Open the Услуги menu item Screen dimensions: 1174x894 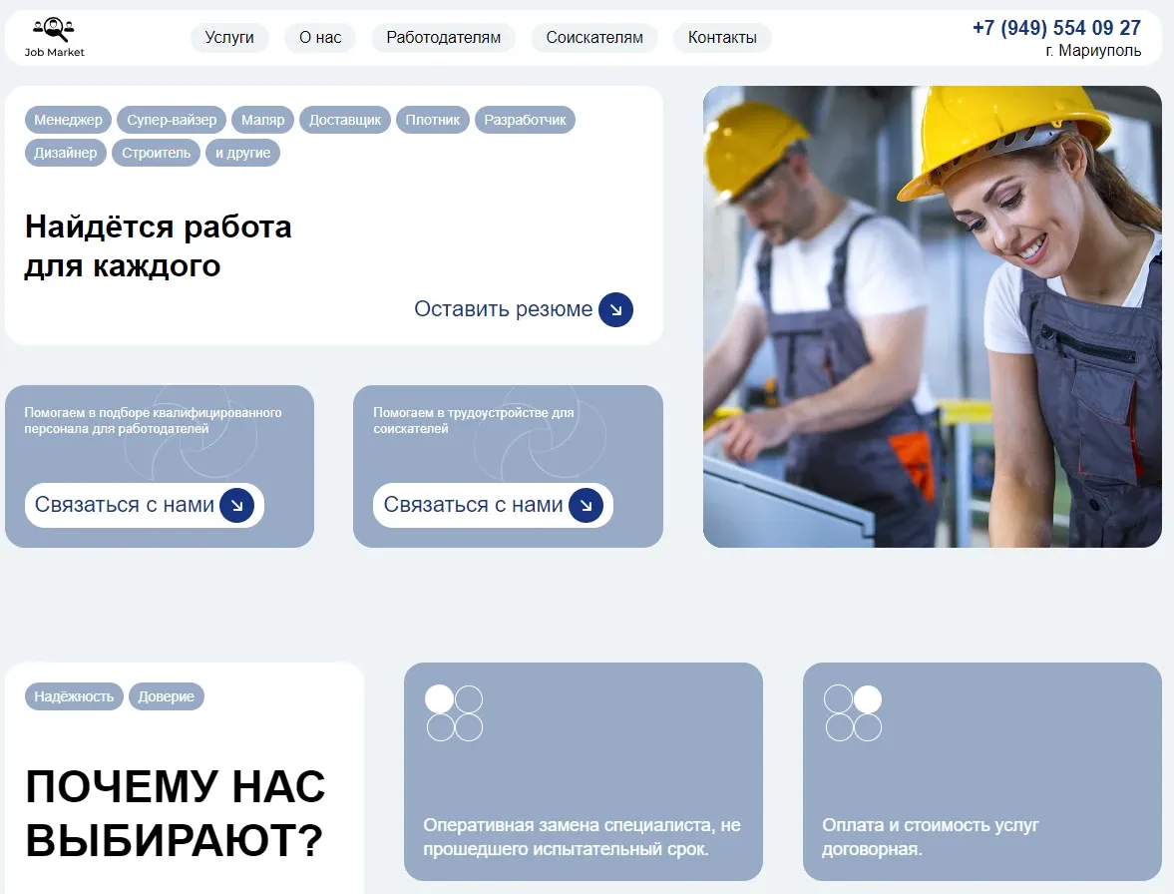pos(229,38)
